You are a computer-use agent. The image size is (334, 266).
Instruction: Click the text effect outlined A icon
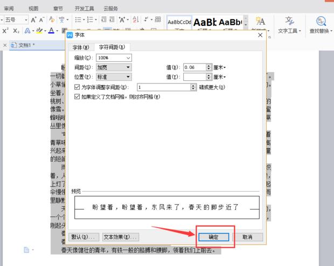click(x=27, y=31)
